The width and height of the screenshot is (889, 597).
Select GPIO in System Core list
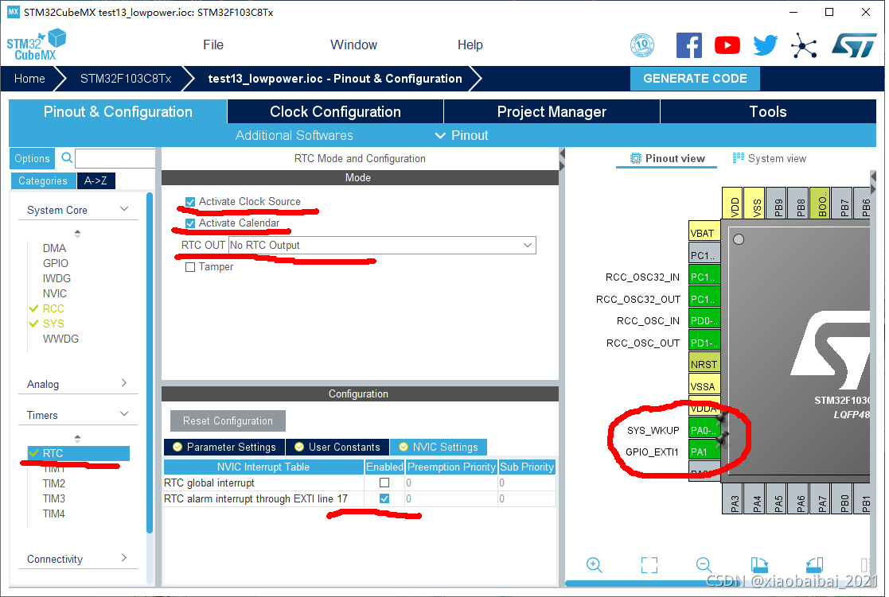tap(56, 263)
